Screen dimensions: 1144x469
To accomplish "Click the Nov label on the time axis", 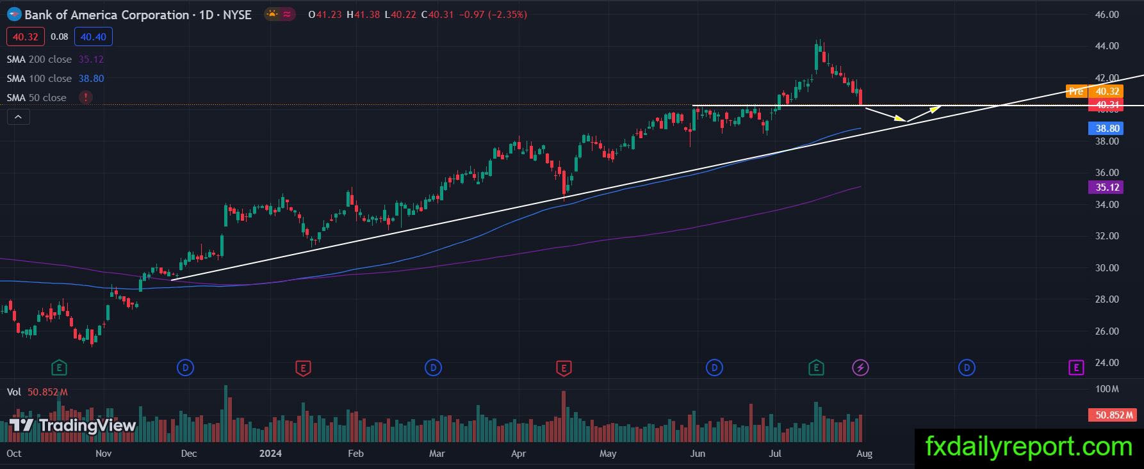I will (x=103, y=454).
